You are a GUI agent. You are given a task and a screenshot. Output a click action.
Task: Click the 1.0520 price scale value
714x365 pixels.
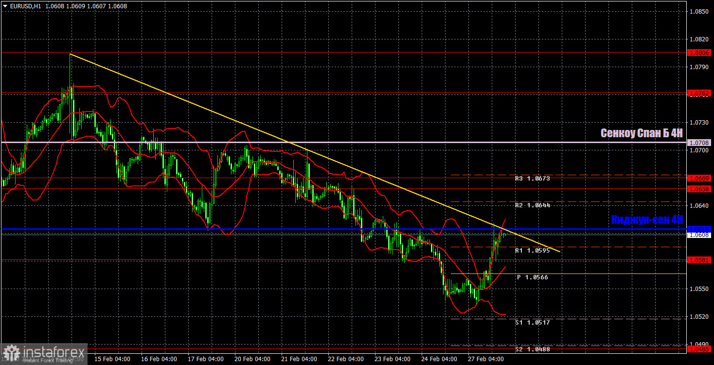pos(699,316)
